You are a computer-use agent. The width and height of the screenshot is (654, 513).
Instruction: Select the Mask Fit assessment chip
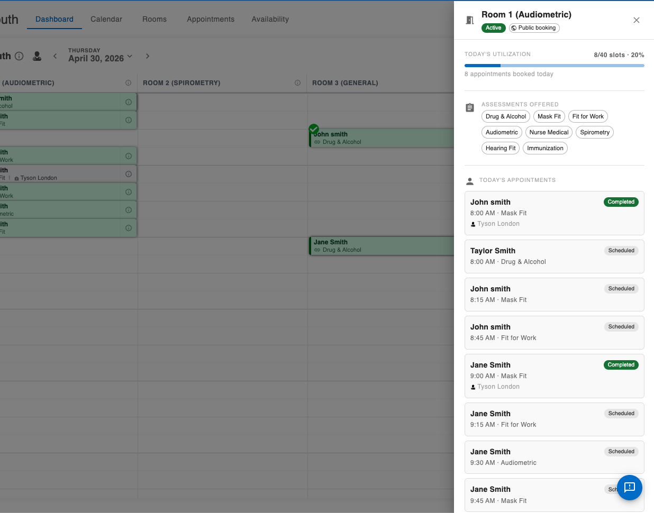(x=549, y=116)
